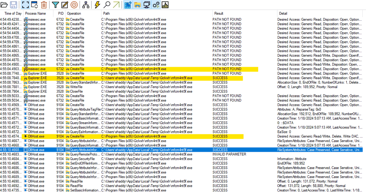Image resolution: width=366 pixels, height=193 pixels.
Task: Select the SetBasicInformation... row
Action: (x=183, y=190)
